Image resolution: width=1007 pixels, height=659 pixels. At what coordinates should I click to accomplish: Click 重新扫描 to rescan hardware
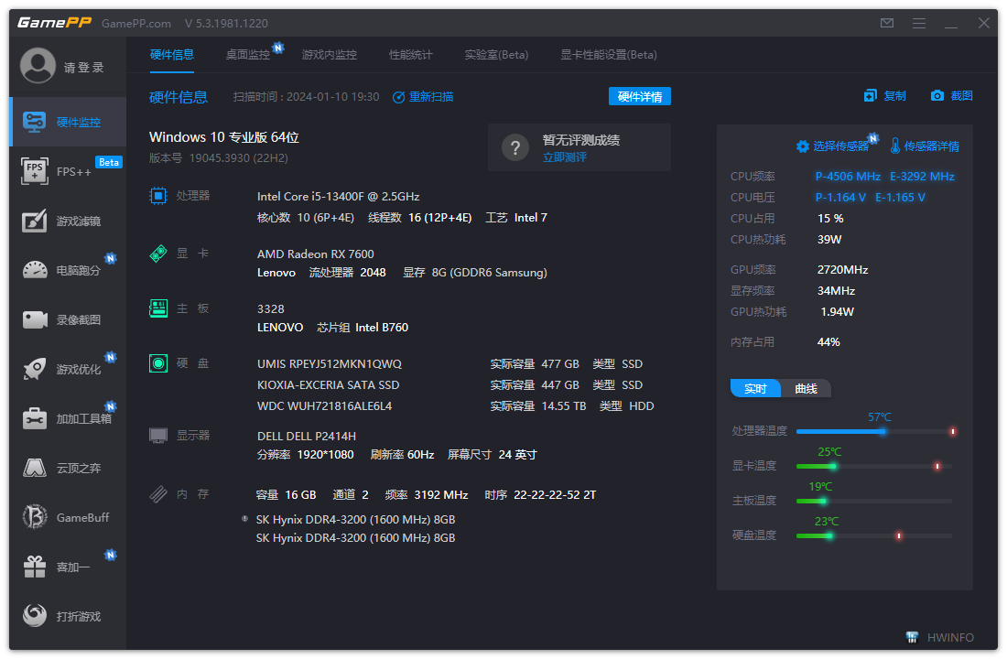click(423, 97)
